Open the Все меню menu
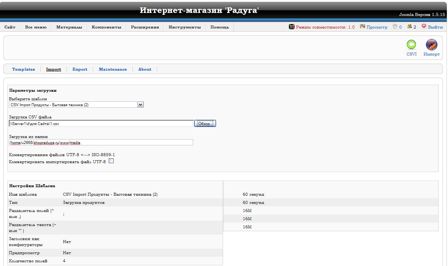Screen dimensions: 448x266 36,27
